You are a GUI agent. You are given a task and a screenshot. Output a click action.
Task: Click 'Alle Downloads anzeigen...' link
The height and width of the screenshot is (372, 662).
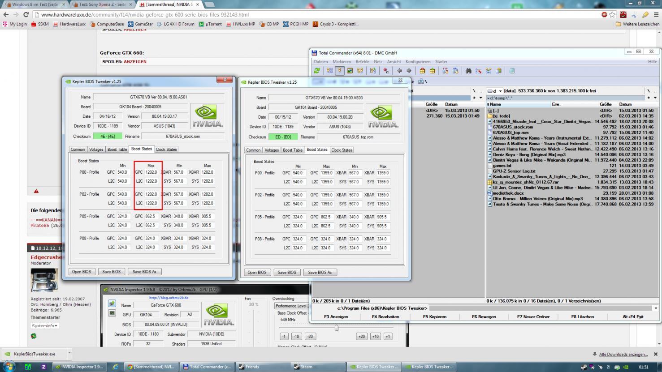pos(623,354)
